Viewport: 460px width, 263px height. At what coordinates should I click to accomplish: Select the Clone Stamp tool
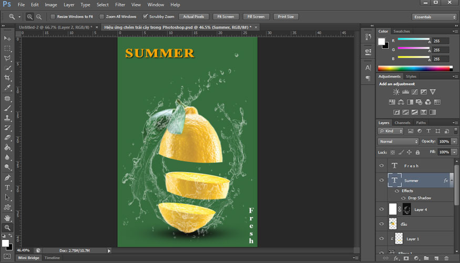coord(7,118)
